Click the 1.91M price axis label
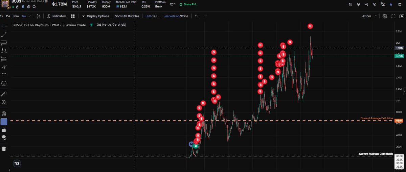The width and height of the screenshot is (406, 172). pyautogui.click(x=400, y=48)
